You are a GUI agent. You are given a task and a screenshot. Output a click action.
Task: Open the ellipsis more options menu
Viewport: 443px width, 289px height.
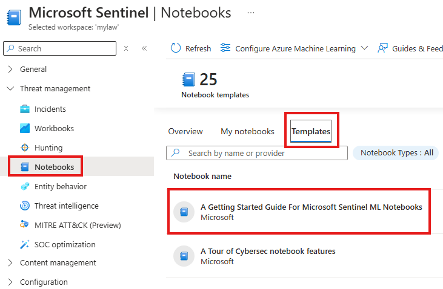pyautogui.click(x=251, y=13)
